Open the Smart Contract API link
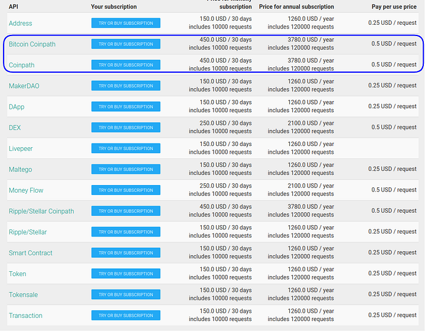The image size is (425, 331). click(x=30, y=253)
